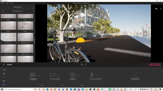Open the Windows Start menu

[x=2, y=89]
